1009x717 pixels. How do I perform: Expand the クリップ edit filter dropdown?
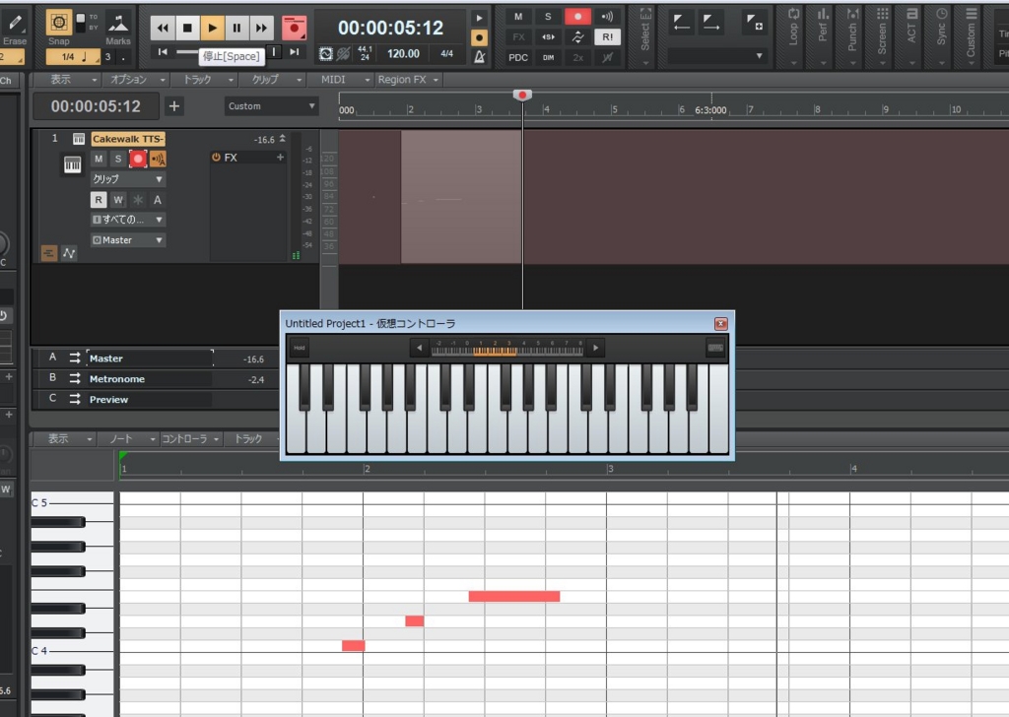(x=128, y=179)
